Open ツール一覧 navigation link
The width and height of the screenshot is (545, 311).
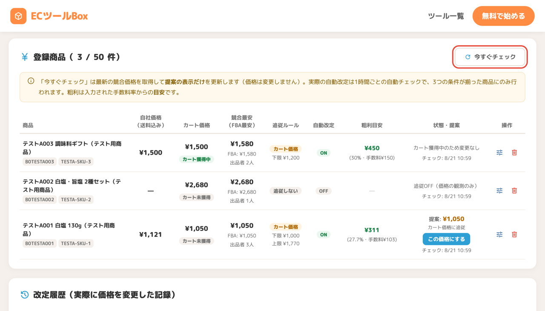coord(446,16)
